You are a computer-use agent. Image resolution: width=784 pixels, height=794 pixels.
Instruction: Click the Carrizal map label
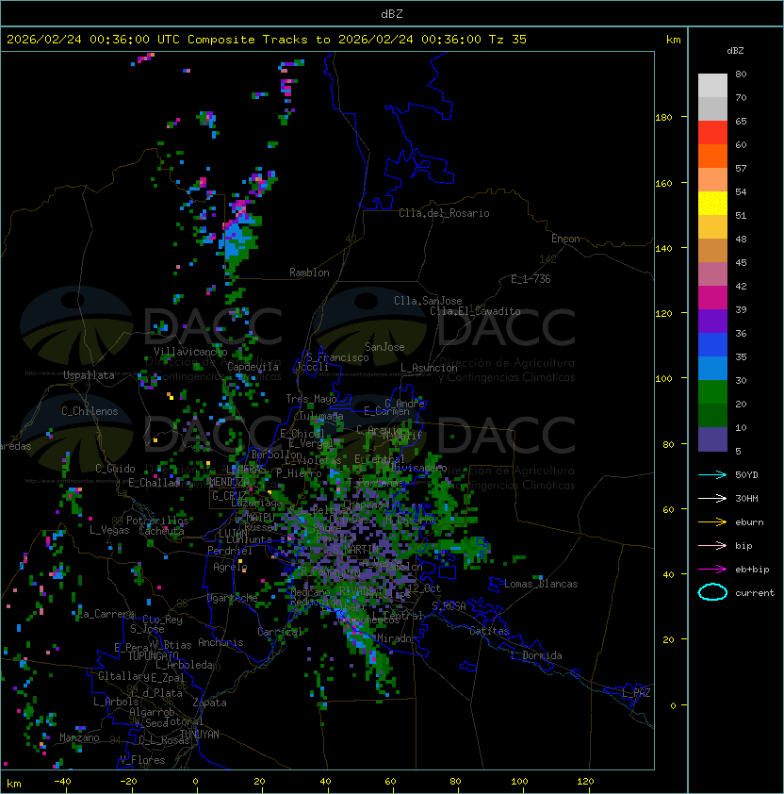(280, 632)
